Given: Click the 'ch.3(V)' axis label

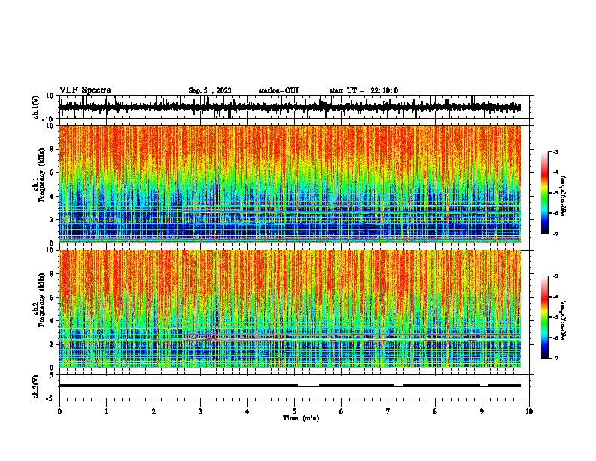Looking at the screenshot, I should click(x=36, y=386).
